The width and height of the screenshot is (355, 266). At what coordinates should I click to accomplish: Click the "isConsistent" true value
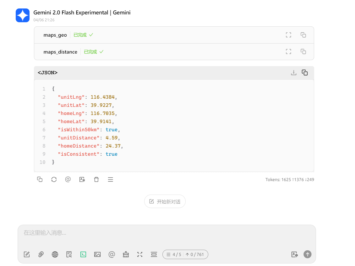[112, 154]
